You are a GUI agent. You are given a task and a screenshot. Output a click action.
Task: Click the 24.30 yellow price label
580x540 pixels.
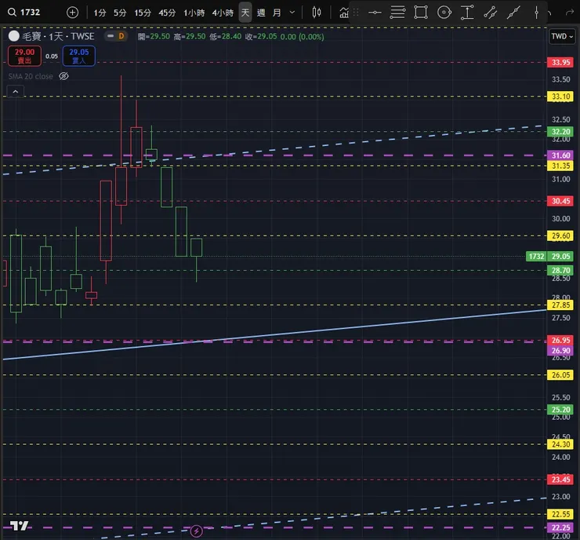pyautogui.click(x=560, y=444)
